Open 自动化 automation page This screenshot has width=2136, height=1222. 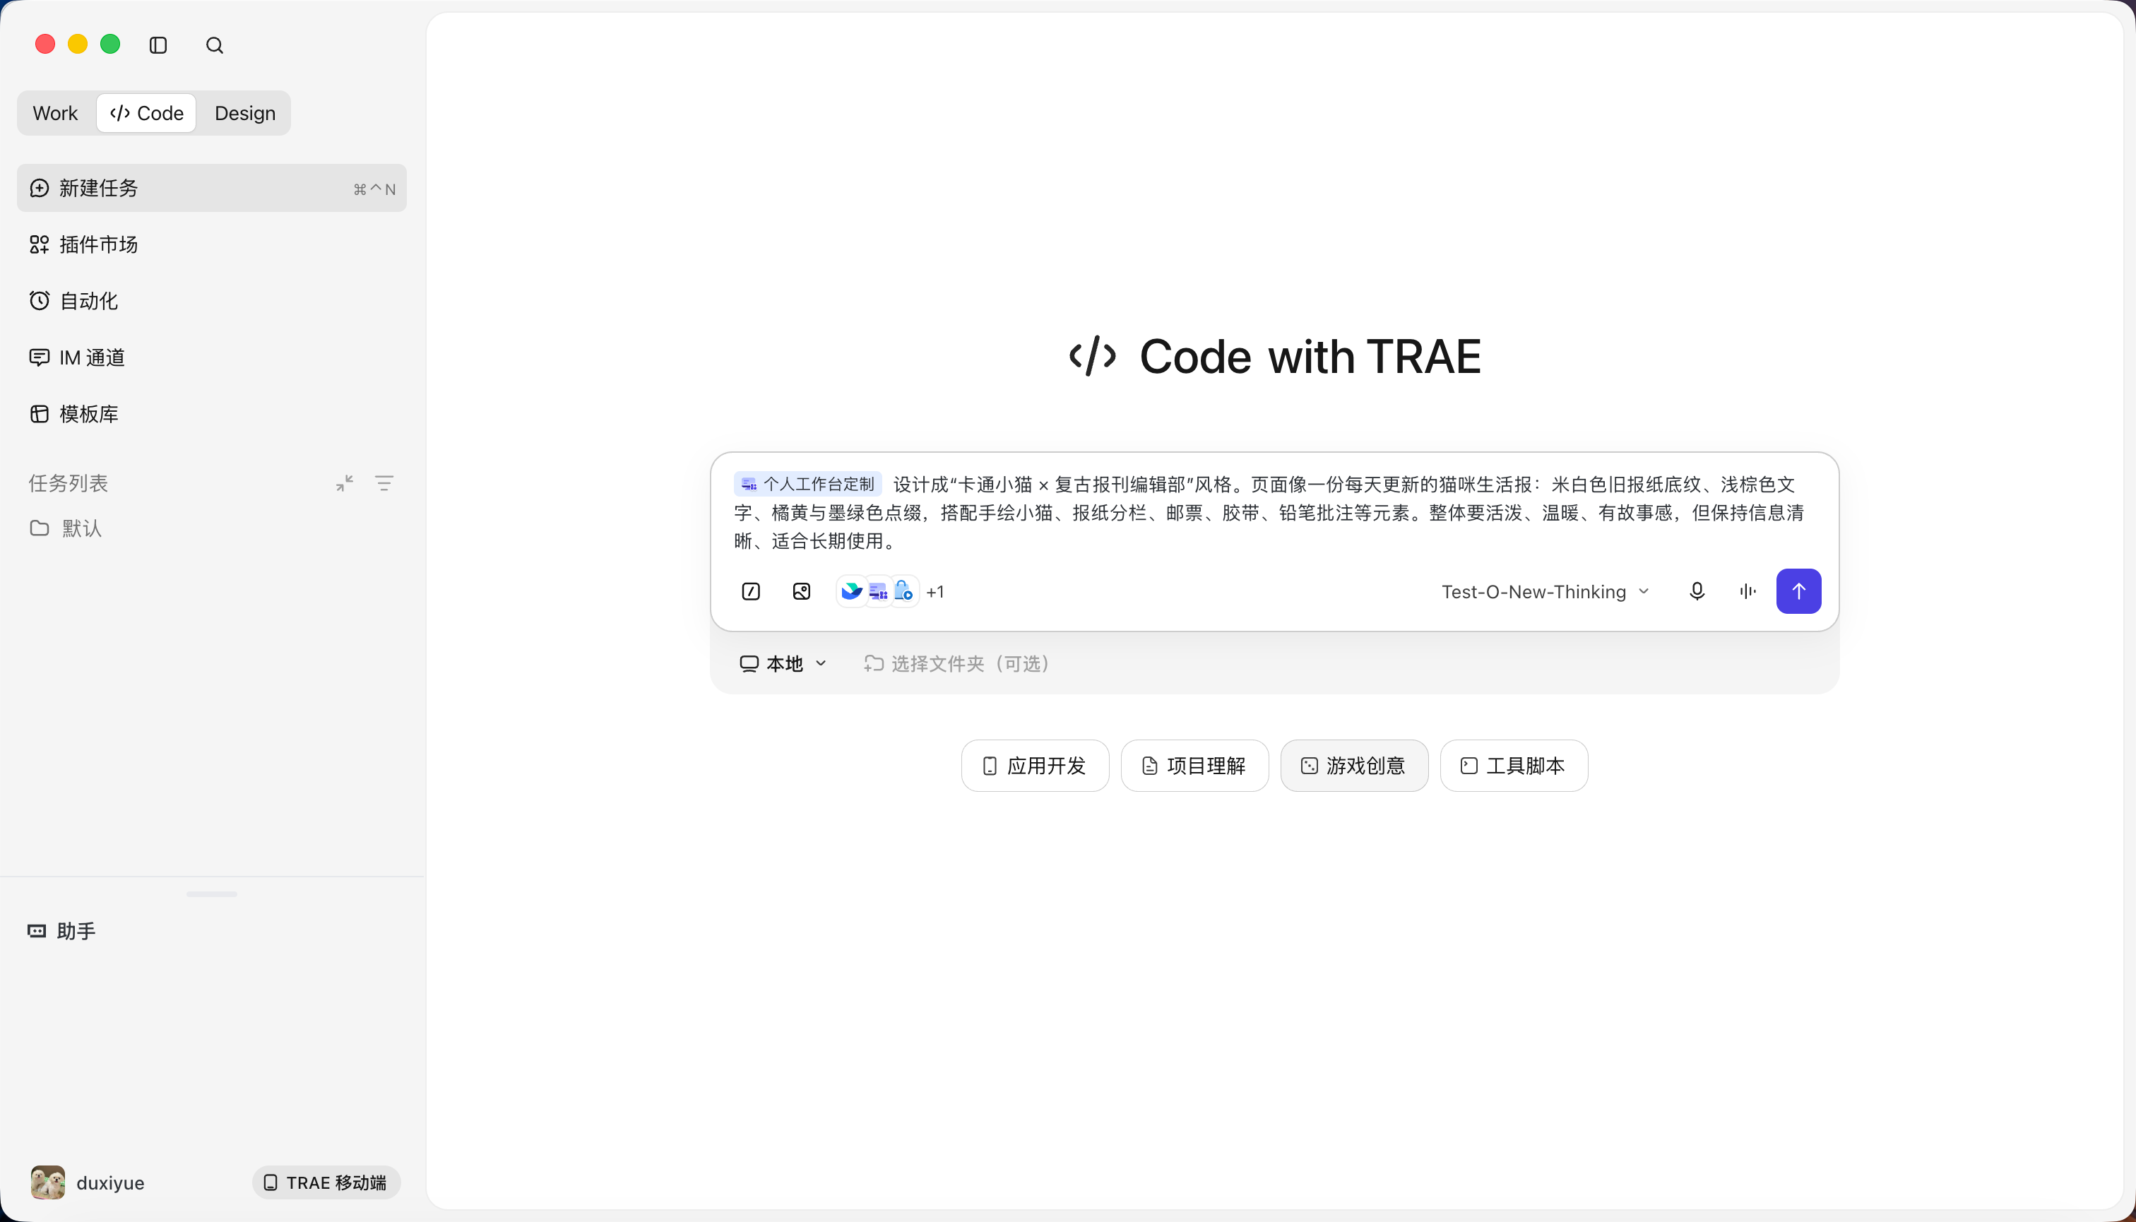coord(211,300)
